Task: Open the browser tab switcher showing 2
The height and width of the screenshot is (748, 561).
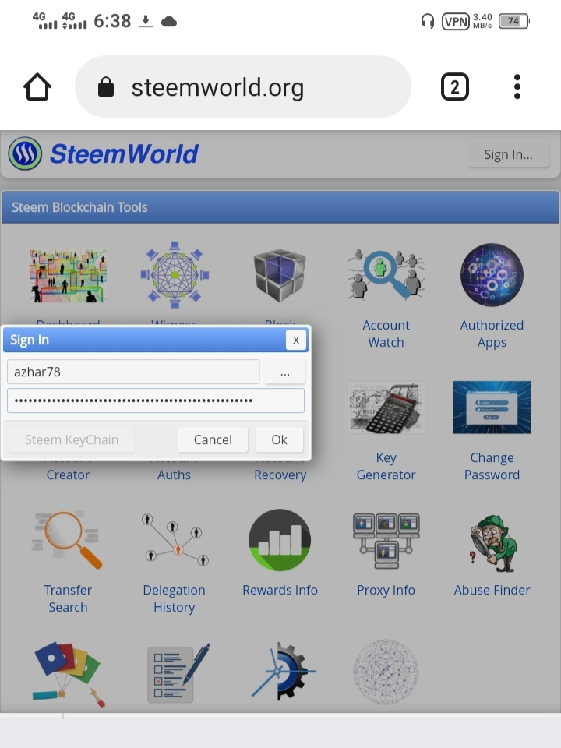Action: point(454,86)
